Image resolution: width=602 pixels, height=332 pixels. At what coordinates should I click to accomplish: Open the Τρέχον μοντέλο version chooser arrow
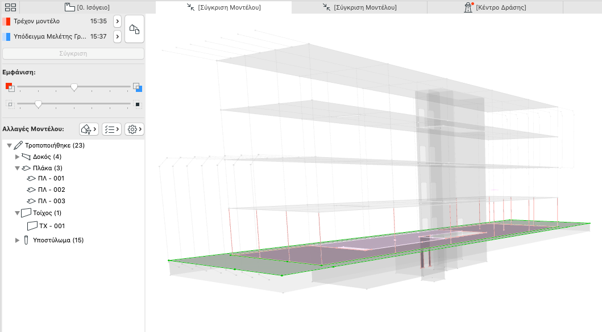click(118, 22)
